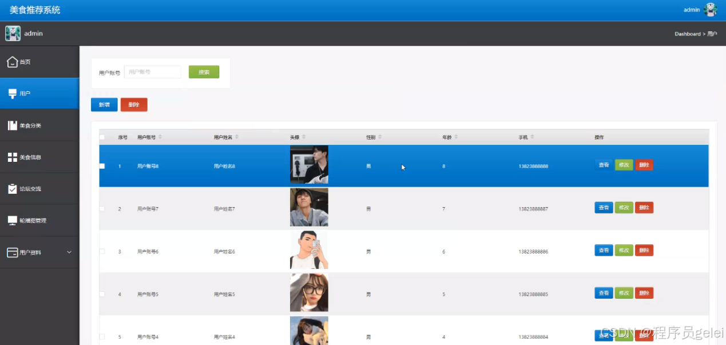Click 查看 for user 用户账号7
The image size is (726, 345).
point(604,208)
